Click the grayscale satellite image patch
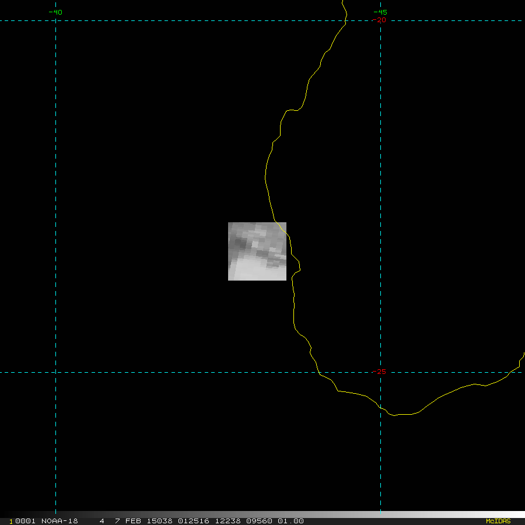Image resolution: width=525 pixels, height=525 pixels. pyautogui.click(x=257, y=251)
